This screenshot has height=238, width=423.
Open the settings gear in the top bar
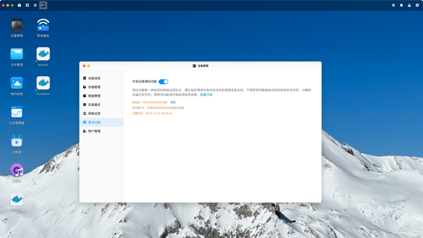point(417,5)
